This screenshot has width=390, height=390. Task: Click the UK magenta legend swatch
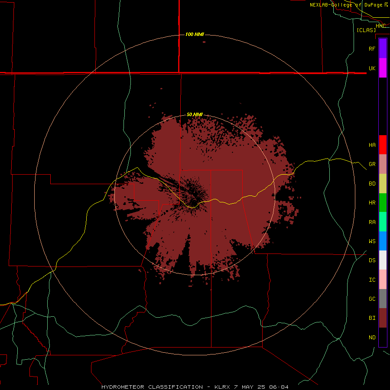[383, 68]
